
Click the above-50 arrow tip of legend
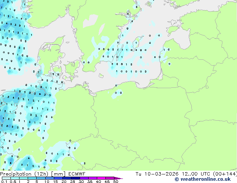(118, 178)
